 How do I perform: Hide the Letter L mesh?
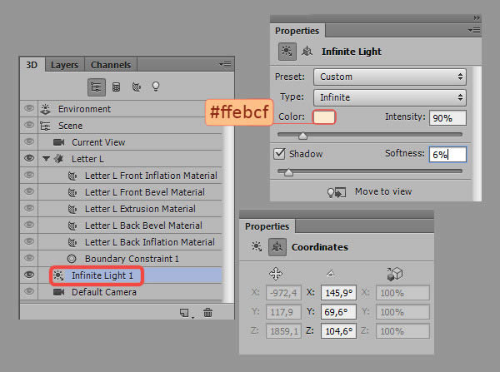point(29,158)
